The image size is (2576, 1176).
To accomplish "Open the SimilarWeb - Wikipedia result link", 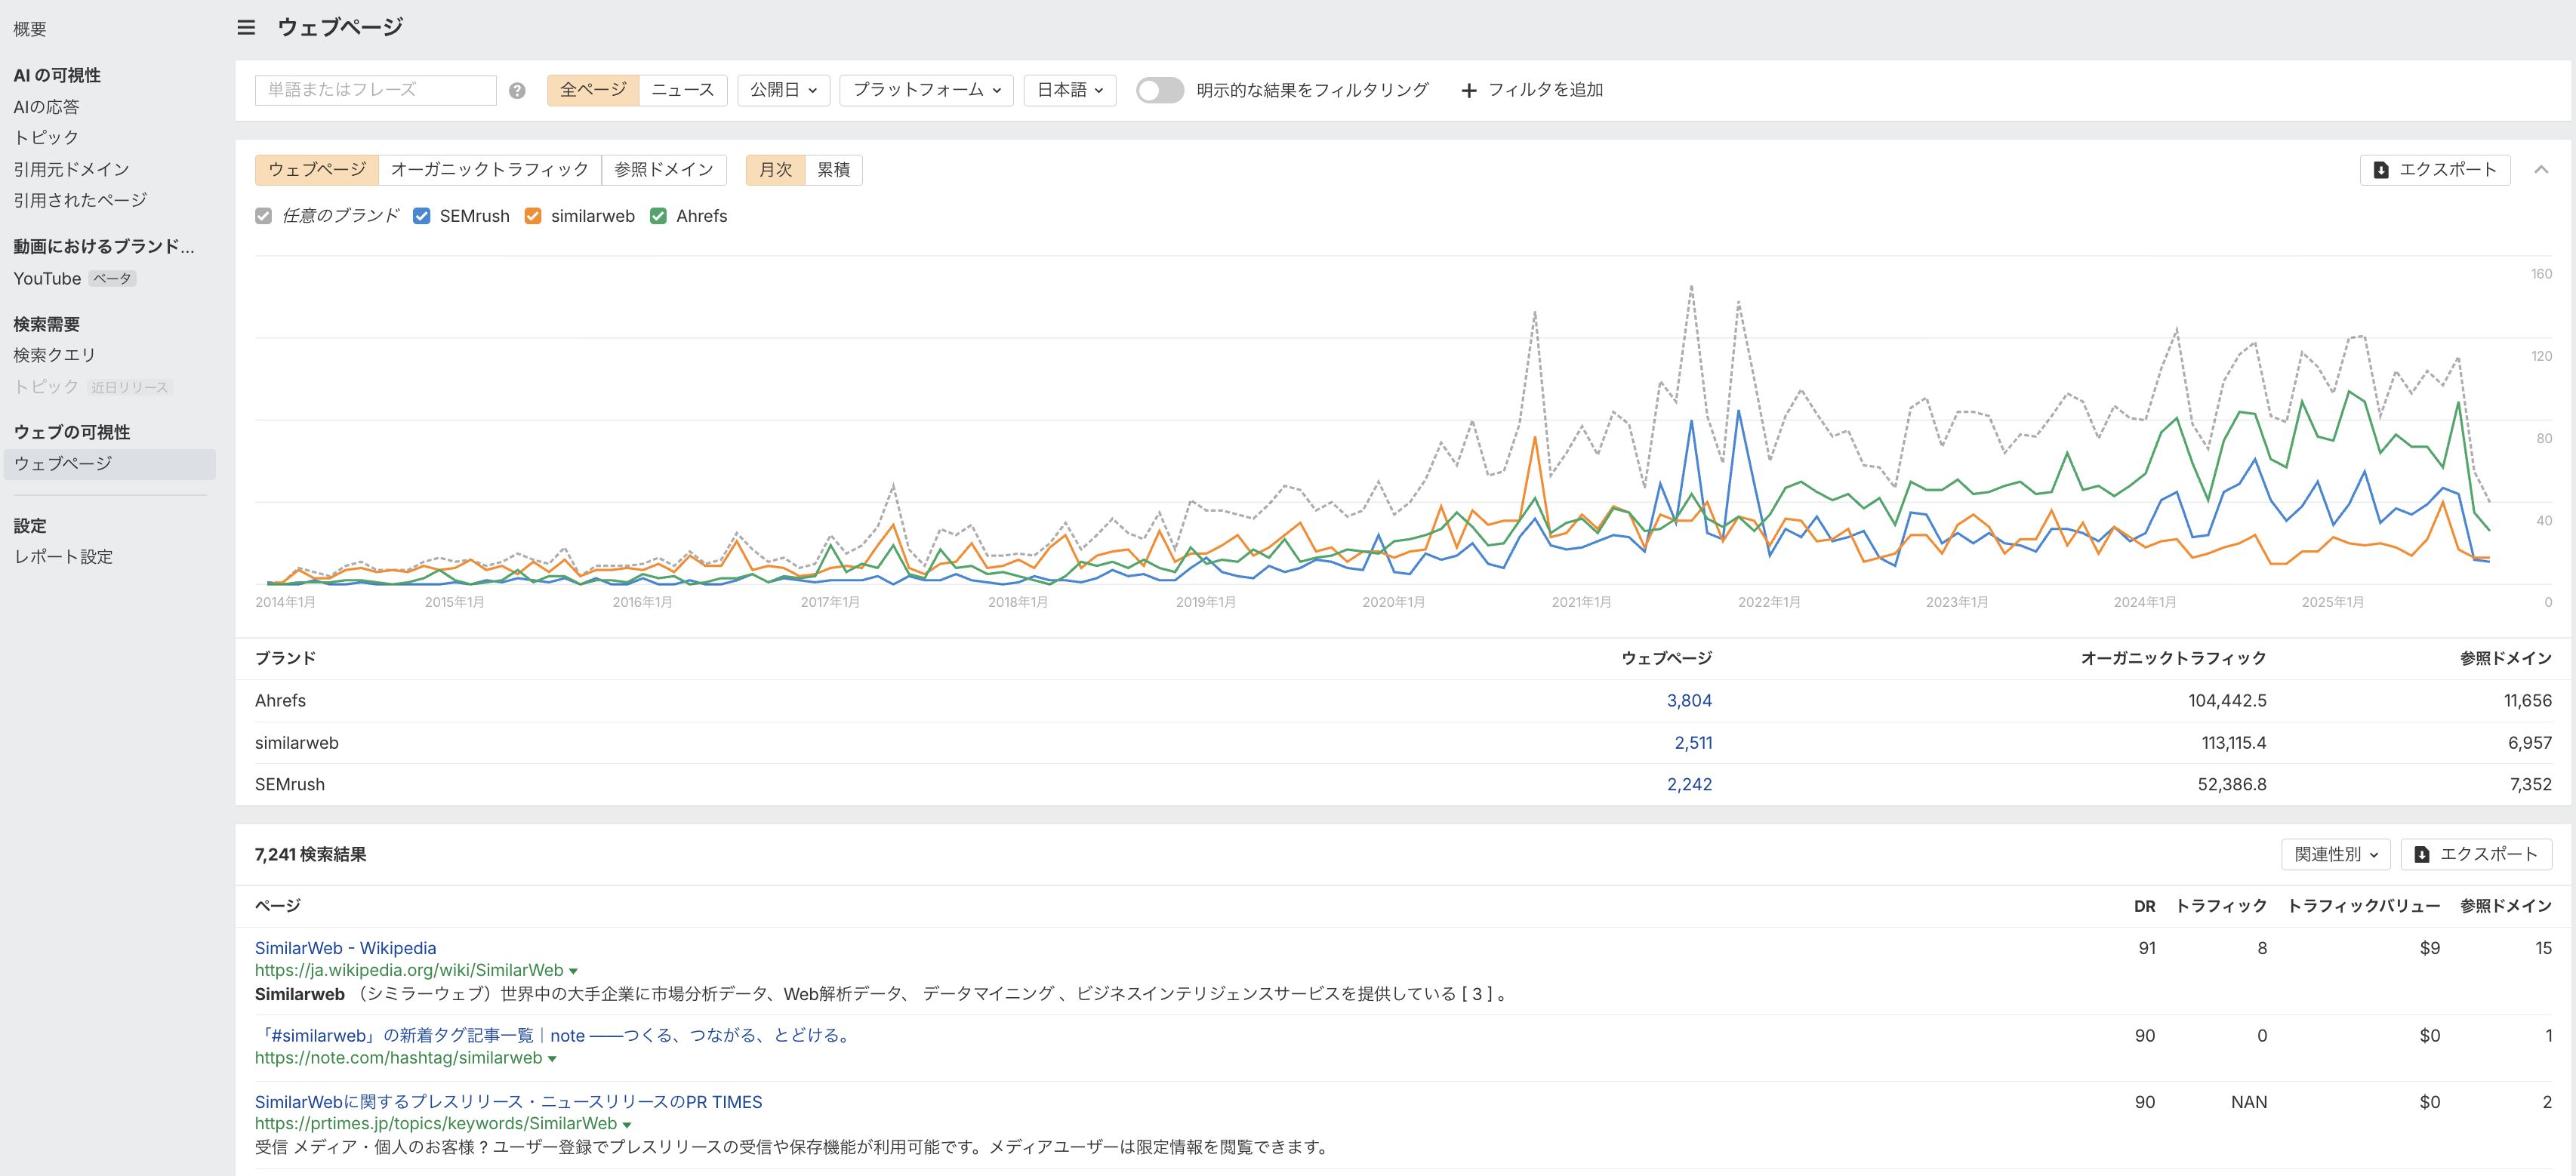I will coord(345,948).
